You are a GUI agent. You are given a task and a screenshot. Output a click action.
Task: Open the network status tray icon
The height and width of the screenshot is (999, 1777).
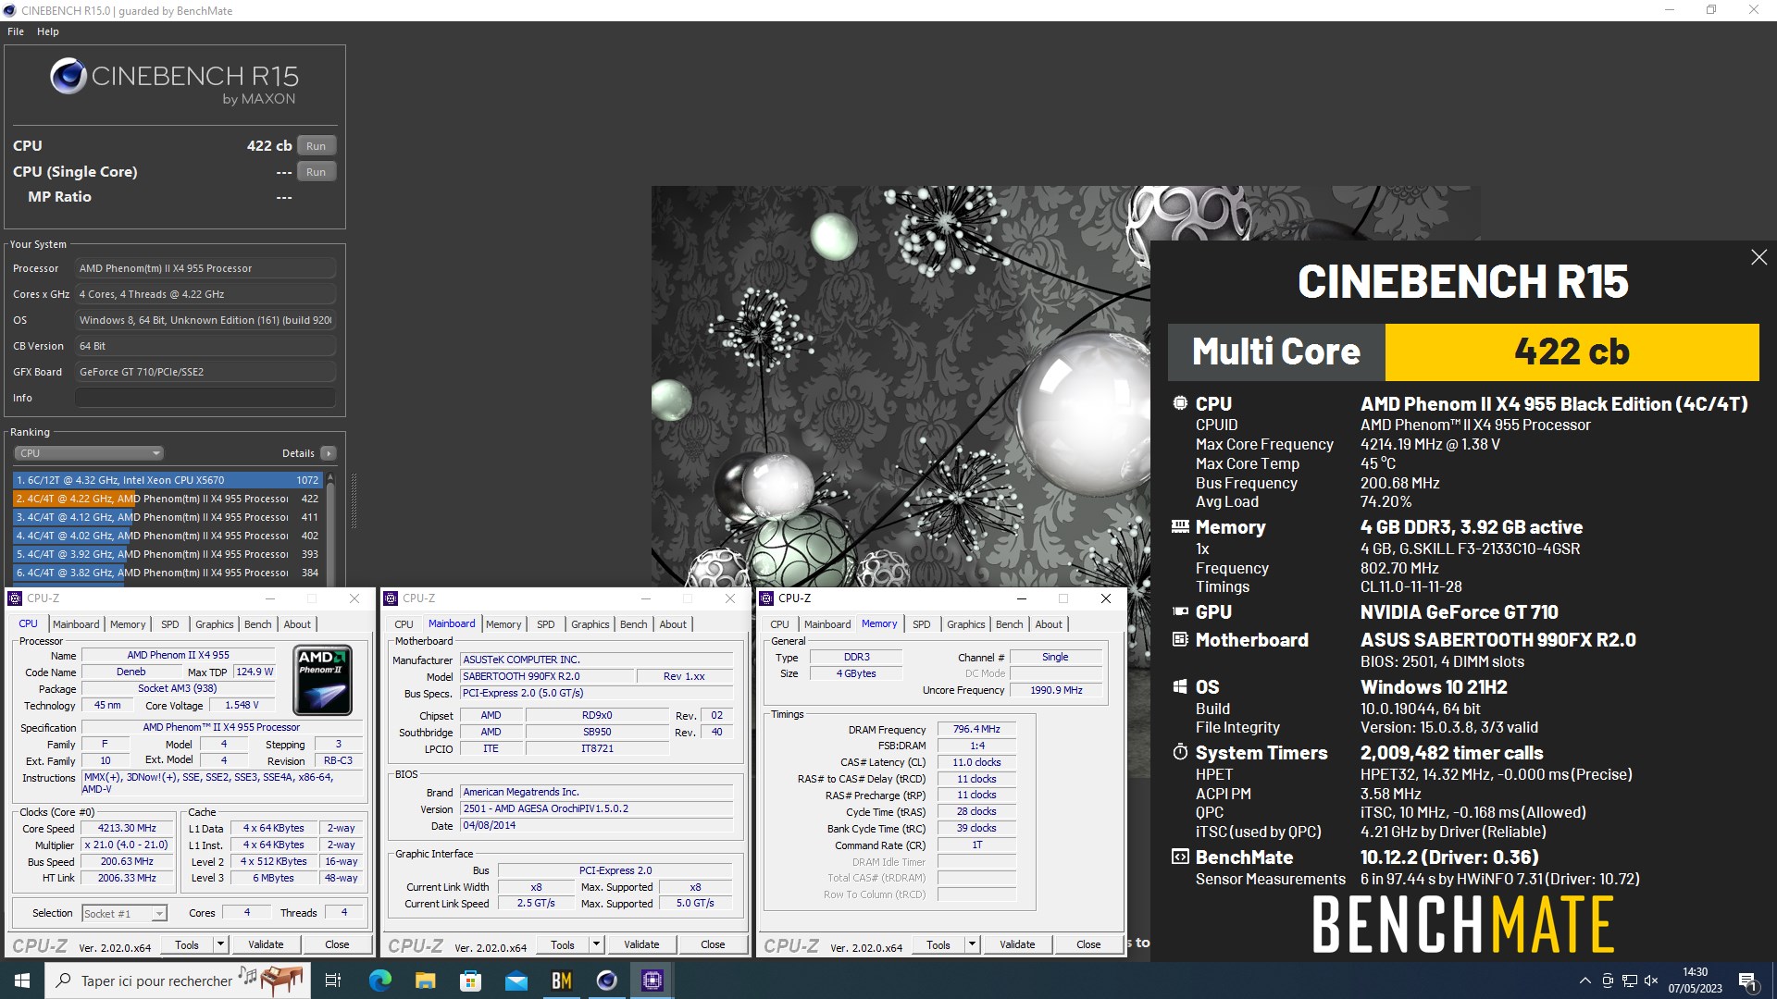1629,980
